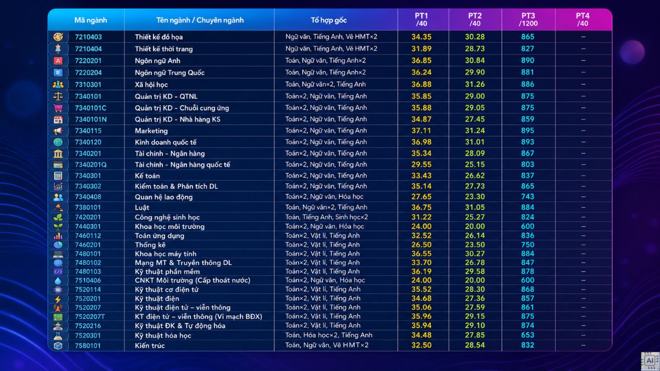Click the pie chart icon beside Thống kê
This screenshot has height=371, width=660.
click(58, 245)
